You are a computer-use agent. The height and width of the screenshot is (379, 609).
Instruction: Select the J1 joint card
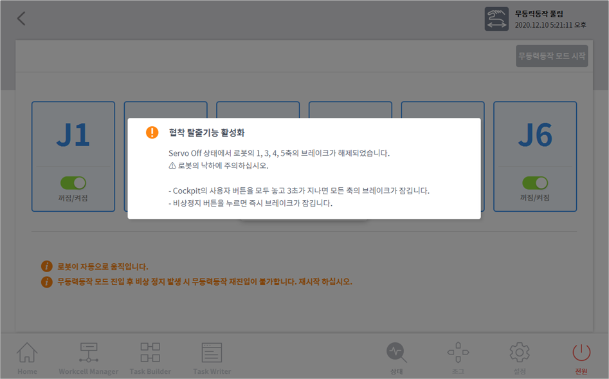tap(73, 136)
